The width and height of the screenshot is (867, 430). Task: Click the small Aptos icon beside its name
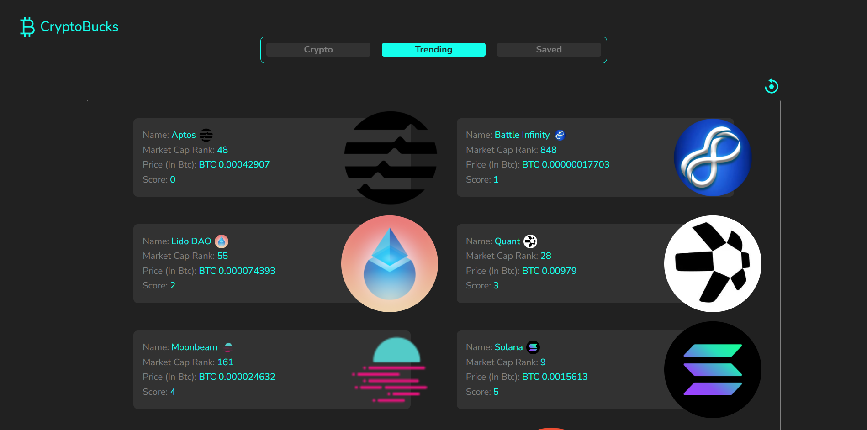206,135
